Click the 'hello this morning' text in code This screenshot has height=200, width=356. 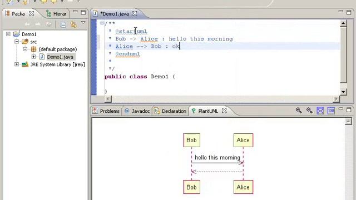[x=201, y=39]
